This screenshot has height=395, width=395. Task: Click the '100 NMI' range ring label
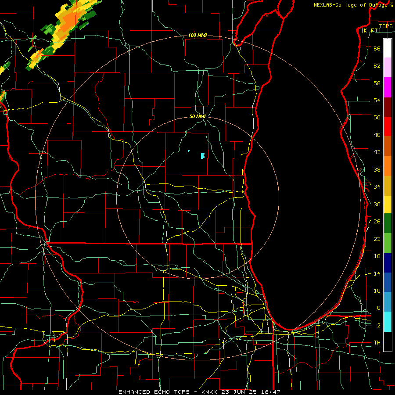pyautogui.click(x=197, y=35)
